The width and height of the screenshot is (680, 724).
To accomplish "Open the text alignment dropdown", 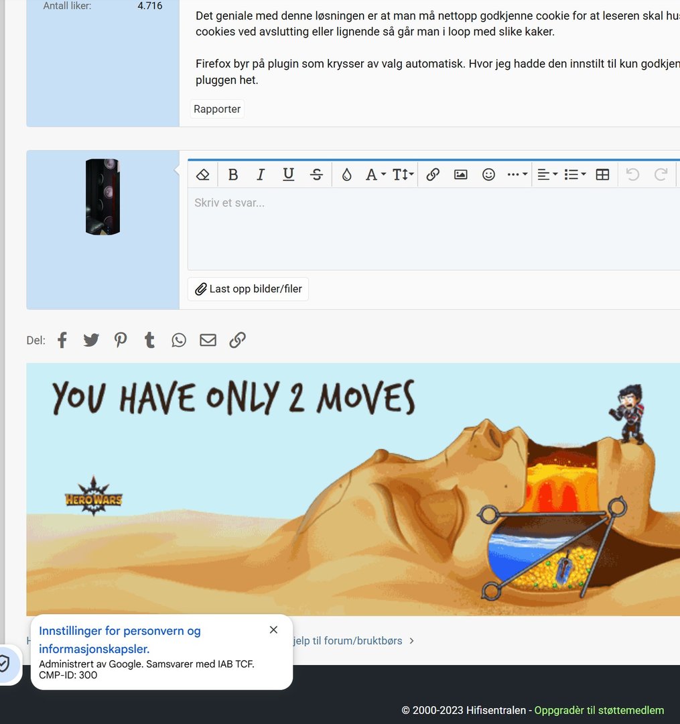I will pos(547,174).
